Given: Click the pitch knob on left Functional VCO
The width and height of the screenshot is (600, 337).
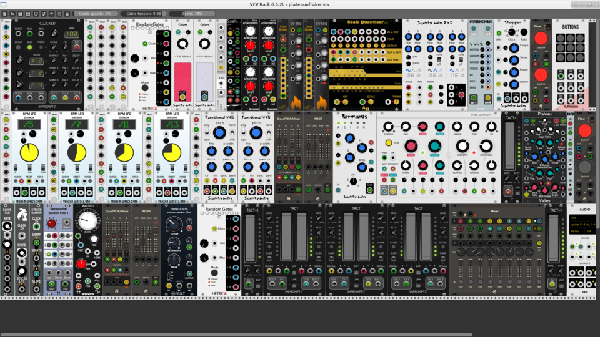Looking at the screenshot, I should pyautogui.click(x=219, y=133).
